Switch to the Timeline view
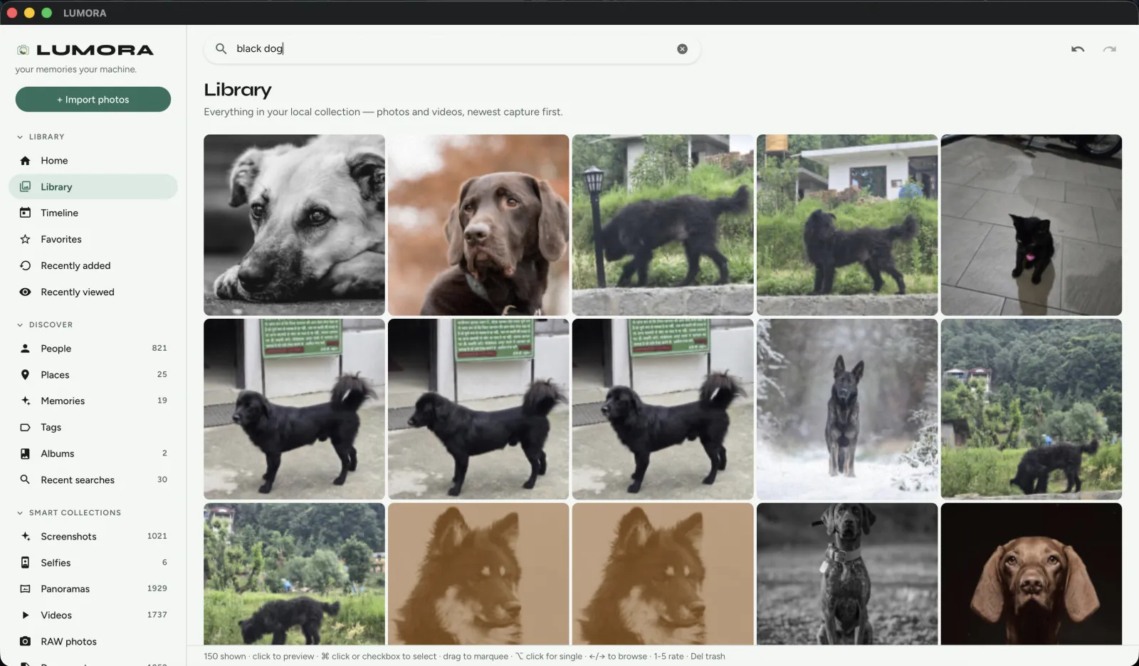 coord(93,213)
